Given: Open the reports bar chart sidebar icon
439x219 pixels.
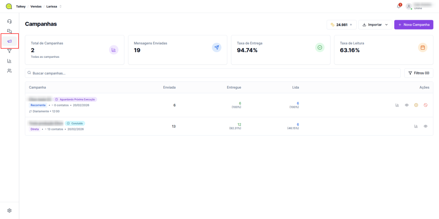Looking at the screenshot, I should 9,61.
